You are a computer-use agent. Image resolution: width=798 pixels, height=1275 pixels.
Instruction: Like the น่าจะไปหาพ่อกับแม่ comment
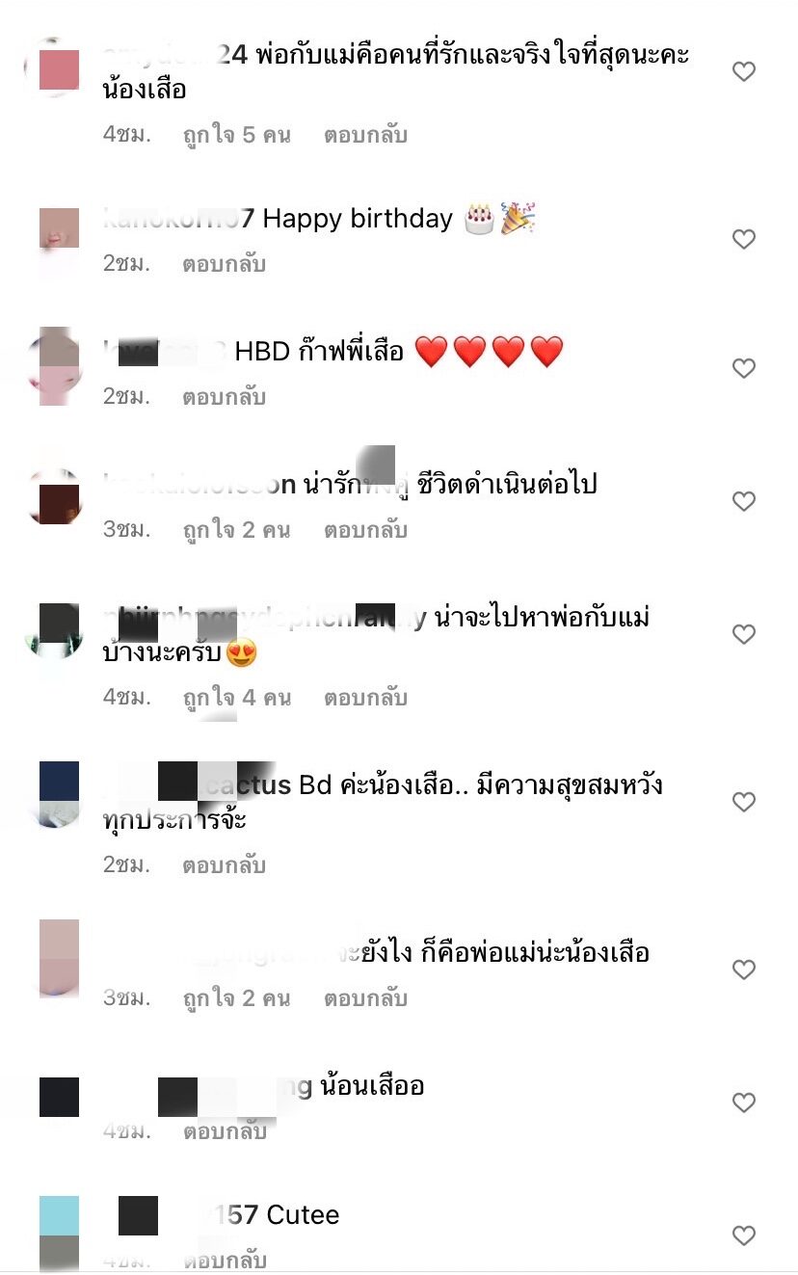point(743,634)
